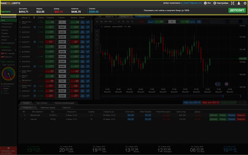The height and width of the screenshot is (155, 248).
Task: Select horizontal line chart drawing tool
Action: pyautogui.click(x=97, y=31)
